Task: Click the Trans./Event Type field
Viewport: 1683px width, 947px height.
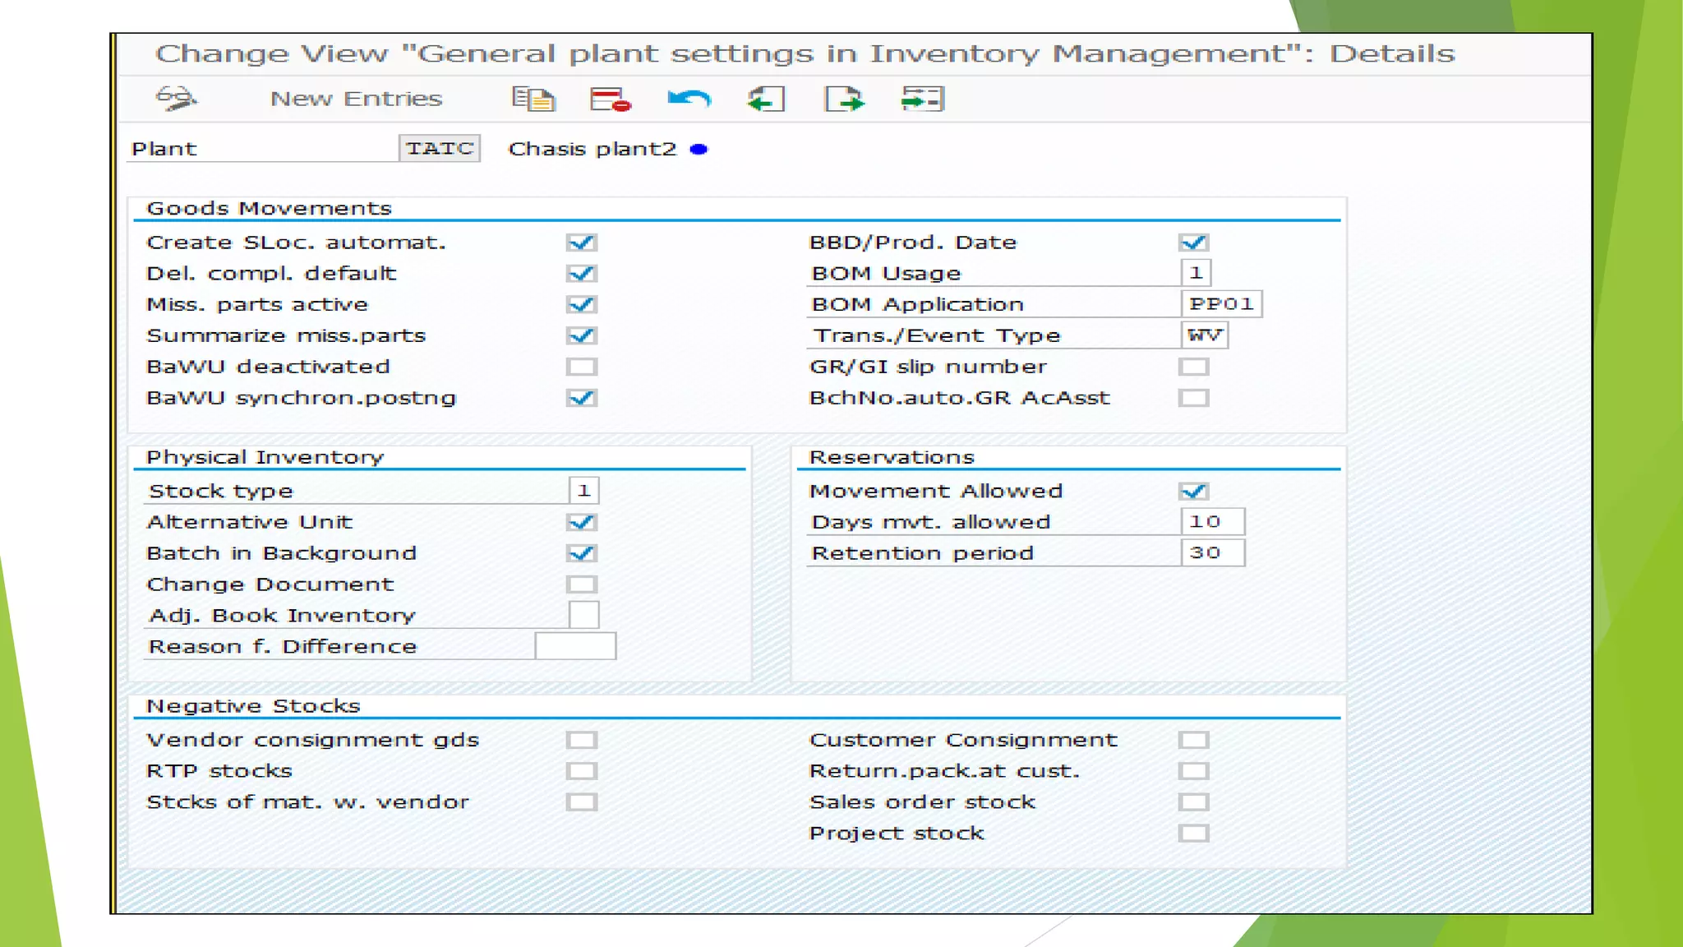Action: [x=1205, y=335]
